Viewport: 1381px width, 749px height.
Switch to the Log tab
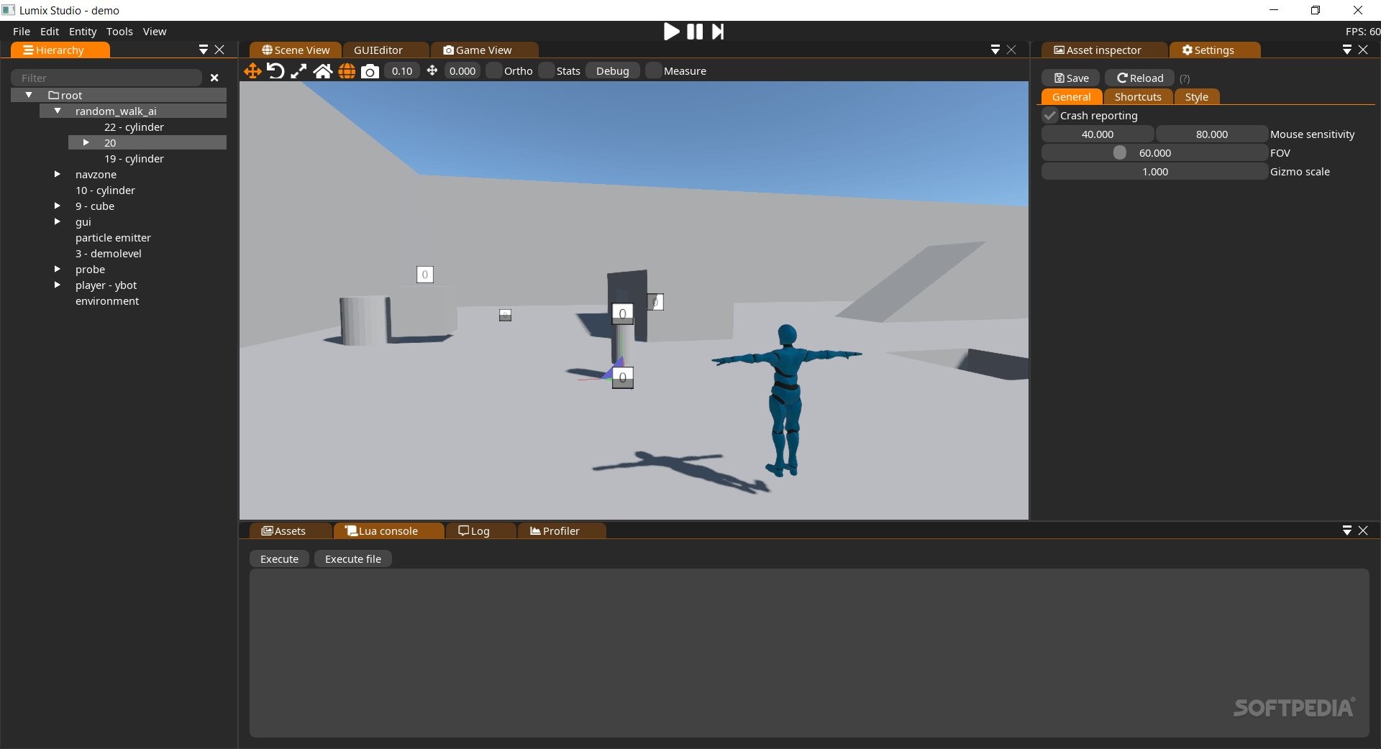coord(480,531)
